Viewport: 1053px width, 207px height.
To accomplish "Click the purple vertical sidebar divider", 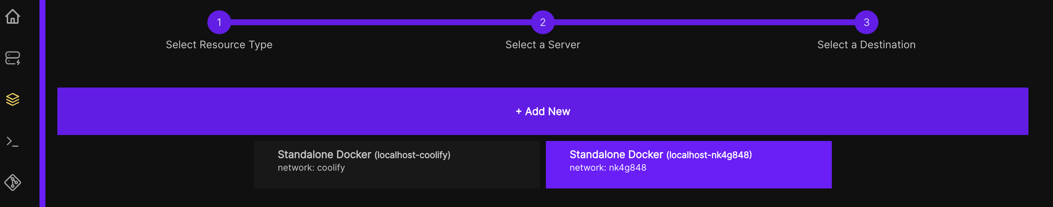I will pyautogui.click(x=42, y=103).
